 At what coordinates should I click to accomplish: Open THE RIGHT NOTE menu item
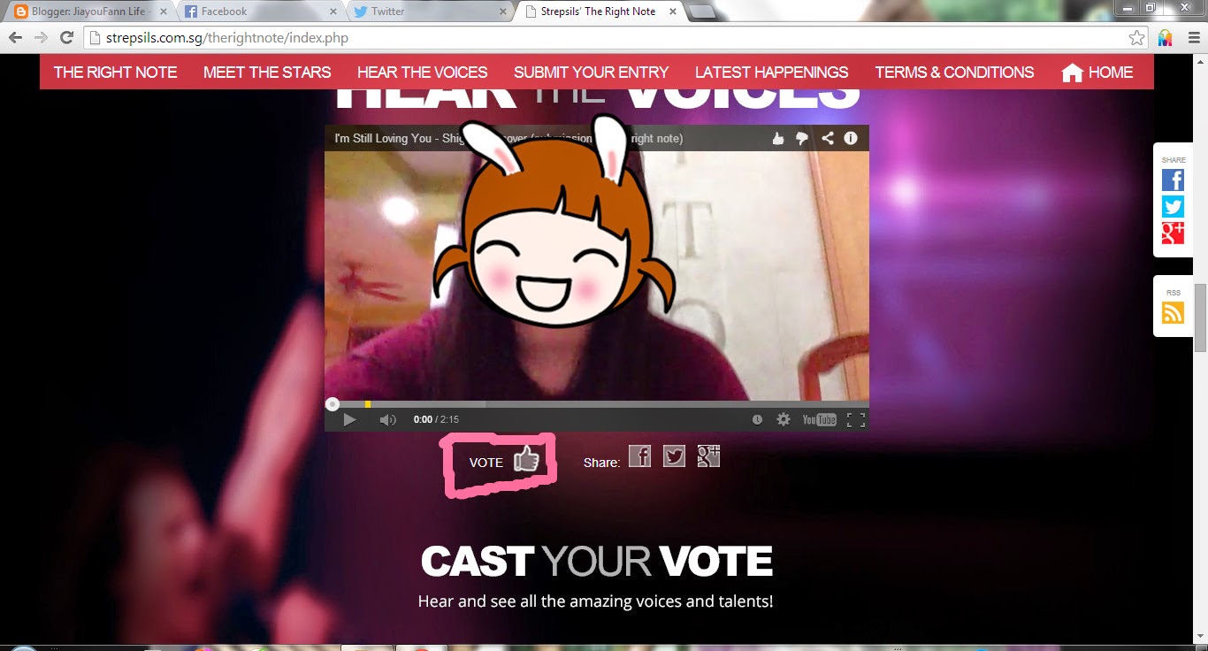point(115,73)
